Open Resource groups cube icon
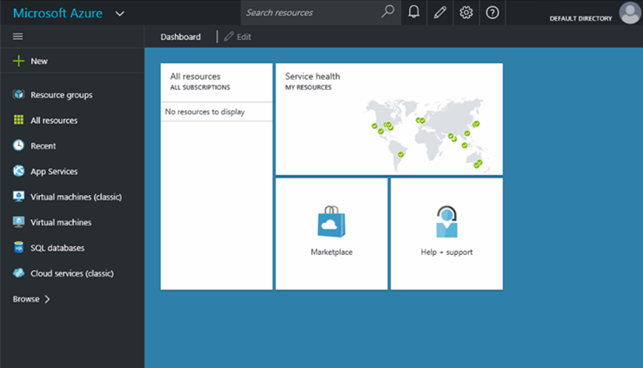The height and width of the screenshot is (368, 643). [18, 95]
